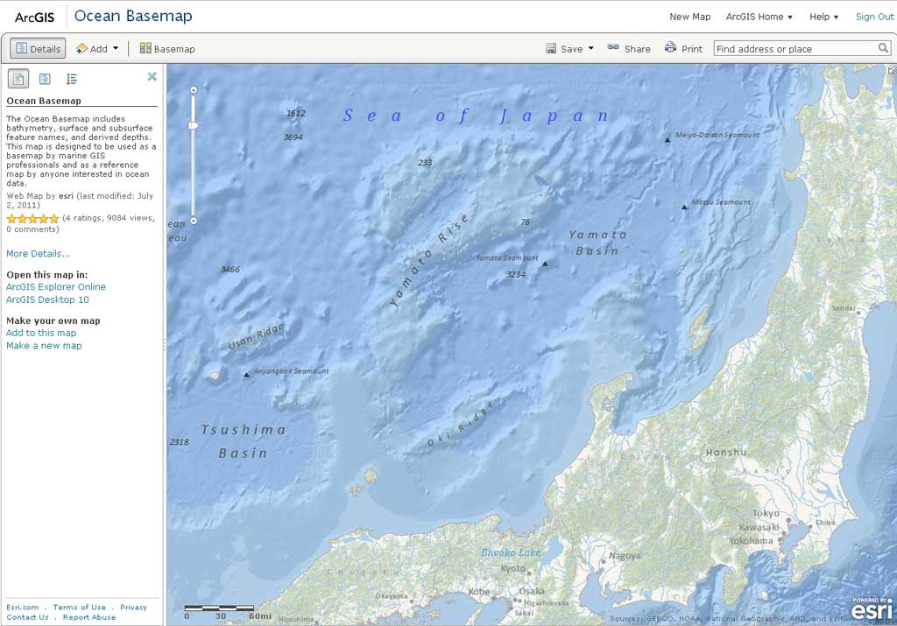Open More Details link
This screenshot has width=897, height=626.
click(x=39, y=253)
